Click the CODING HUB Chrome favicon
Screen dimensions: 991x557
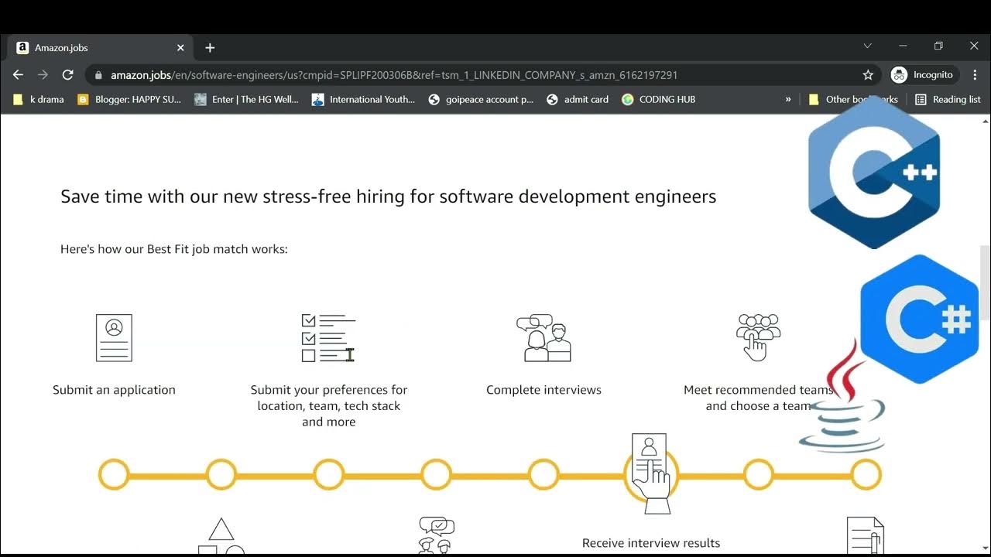coord(627,99)
